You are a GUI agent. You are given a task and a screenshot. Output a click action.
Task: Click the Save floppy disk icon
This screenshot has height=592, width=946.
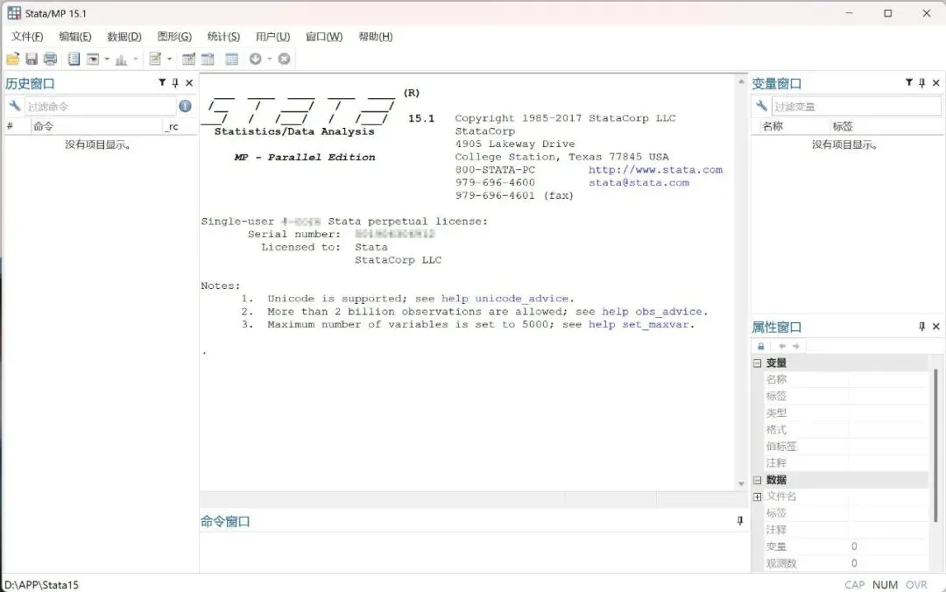pos(32,59)
